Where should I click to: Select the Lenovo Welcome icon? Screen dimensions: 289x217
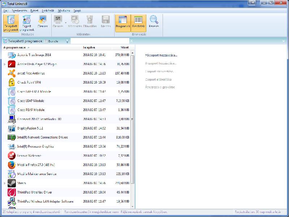point(12,156)
